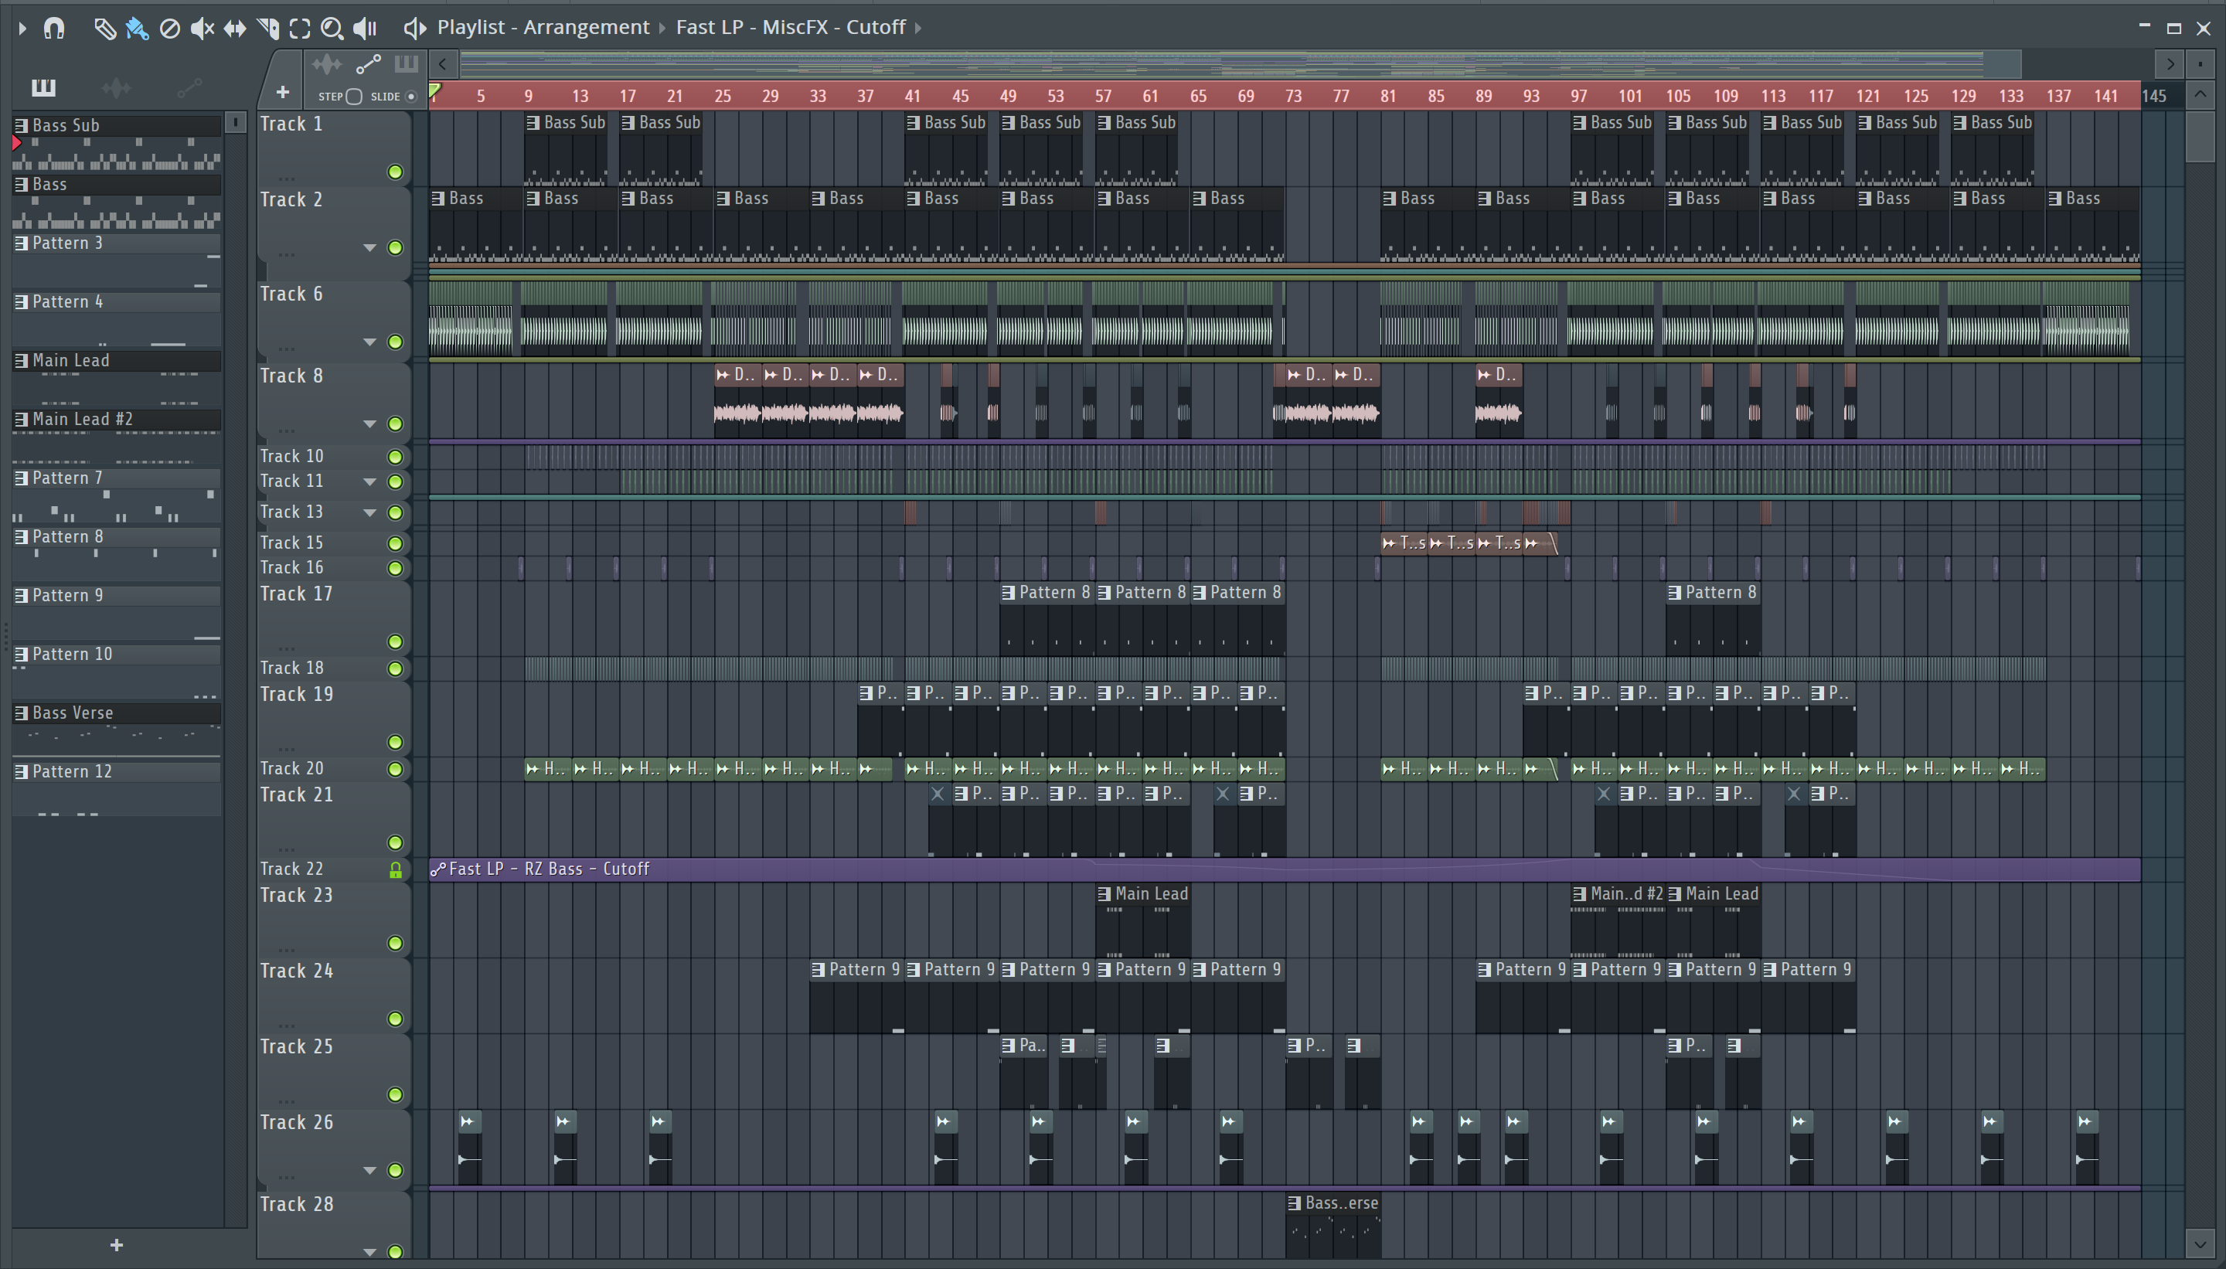
Task: Click bar 49 on the timeline ruler
Action: pos(1009,96)
